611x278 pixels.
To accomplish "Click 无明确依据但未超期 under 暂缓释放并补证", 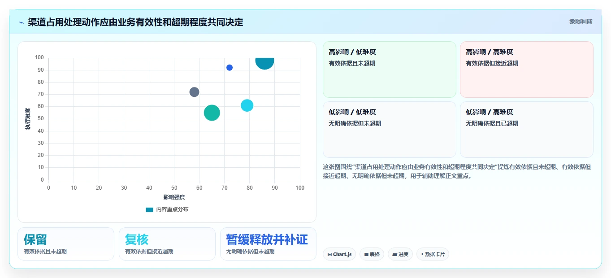I will (250, 252).
